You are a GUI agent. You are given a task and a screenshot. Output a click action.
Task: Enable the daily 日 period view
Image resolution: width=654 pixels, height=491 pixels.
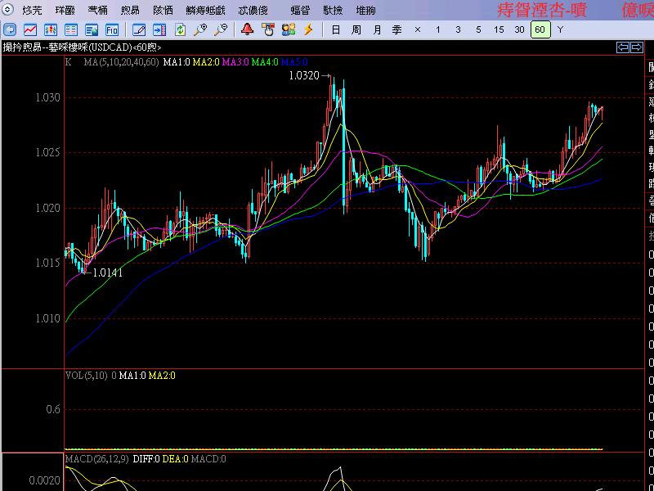[335, 30]
